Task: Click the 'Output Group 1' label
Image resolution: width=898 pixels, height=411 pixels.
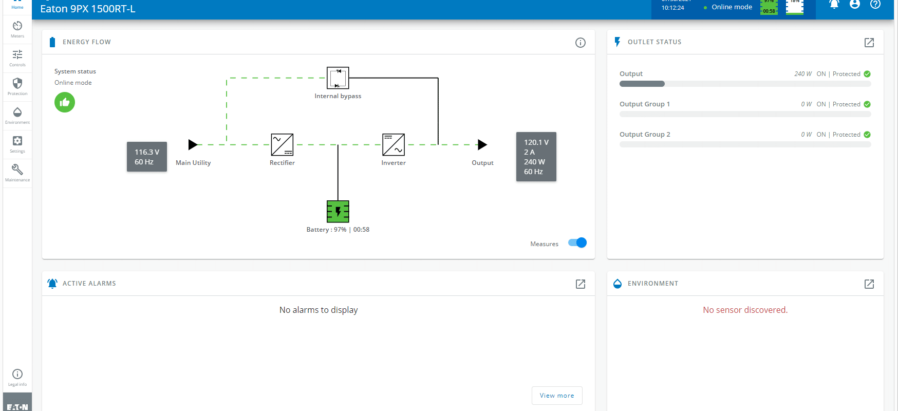Action: click(x=645, y=104)
